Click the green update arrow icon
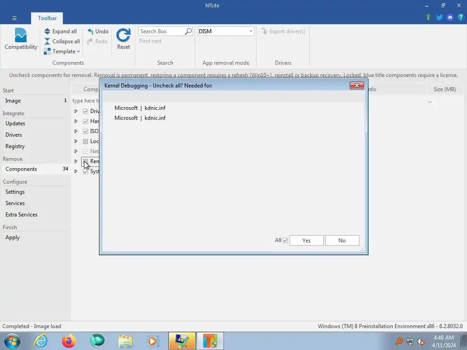467x350 pixels. (x=428, y=17)
